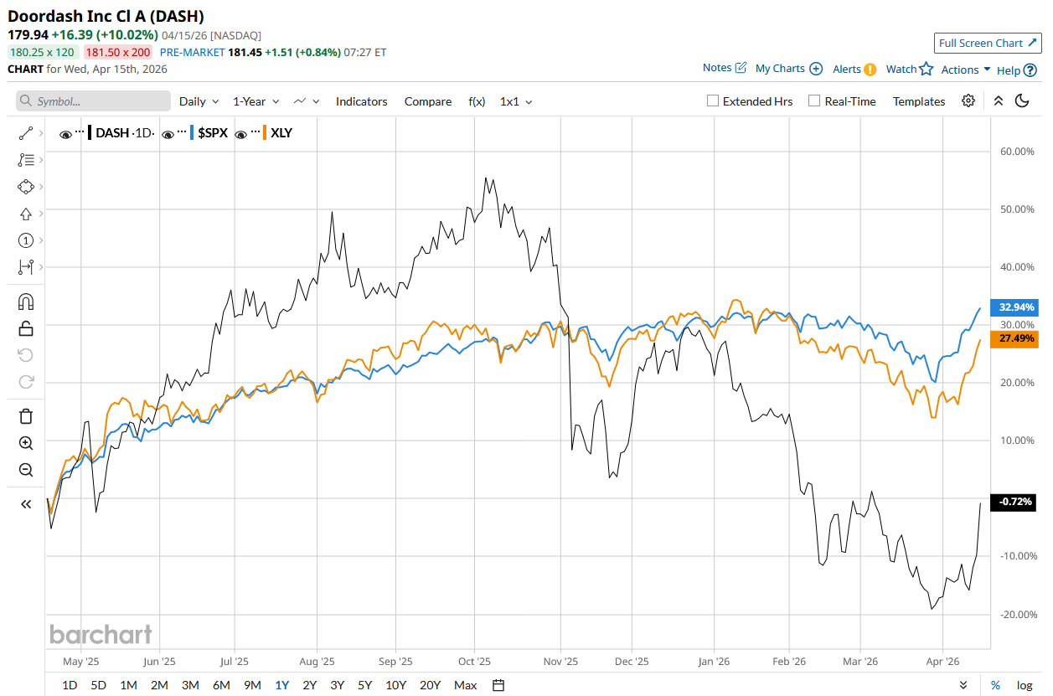Viewport: 1053px width, 696px height.
Task: Select the 6M time range
Action: click(x=221, y=685)
